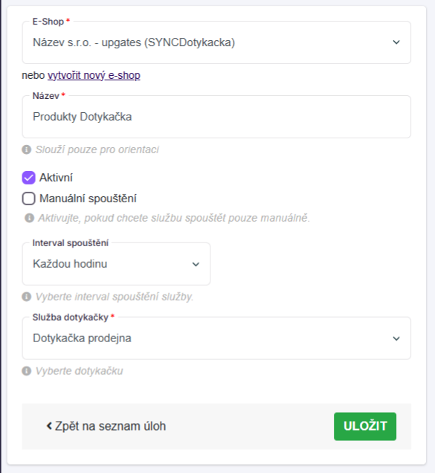Open the Služba dotykačky dropdown chevron
435x473 pixels.
point(396,338)
